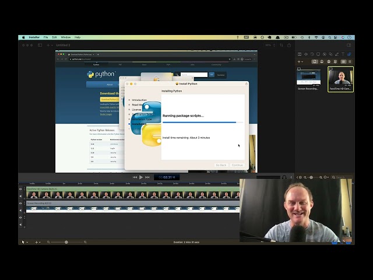This screenshot has width=373, height=280.
Task: Toggle visibility of FaceTime HD Camera track
Action: (x=20, y=189)
